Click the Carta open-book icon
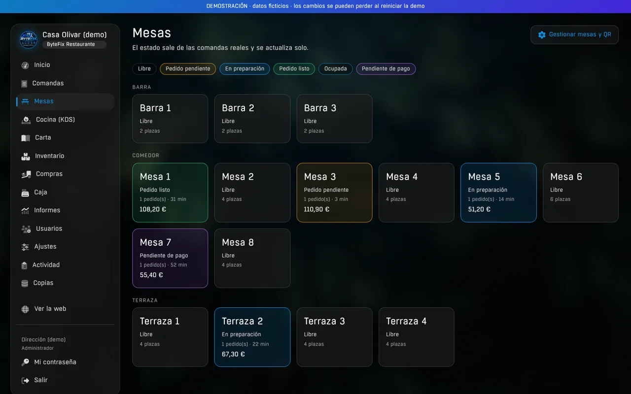 coord(26,138)
